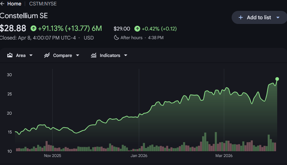The height and width of the screenshot is (165, 287).
Task: Click the USD currency label
Action: pos(89,38)
